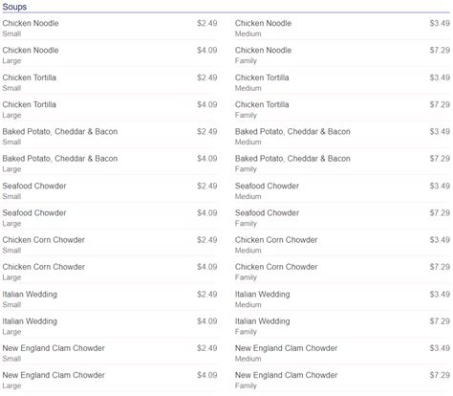Select Seafood Chowder Medium item
The width and height of the screenshot is (453, 396).
342,191
